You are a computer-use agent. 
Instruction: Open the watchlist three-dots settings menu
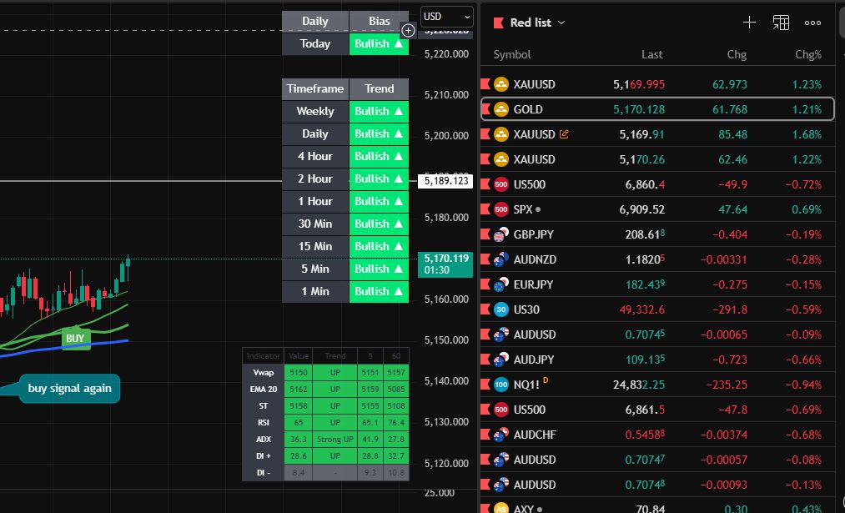click(x=812, y=23)
